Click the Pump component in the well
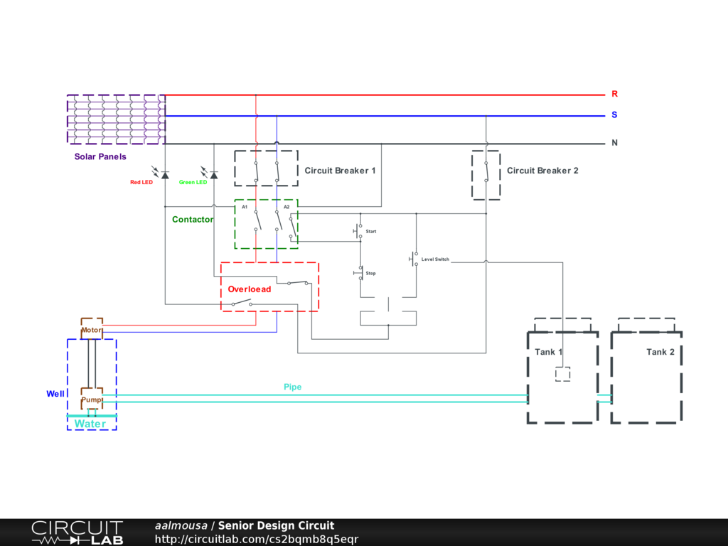The image size is (728, 546). click(x=92, y=400)
